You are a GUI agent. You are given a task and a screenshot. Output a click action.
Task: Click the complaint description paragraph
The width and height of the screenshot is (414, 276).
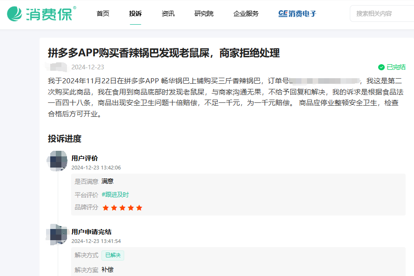pos(226,97)
